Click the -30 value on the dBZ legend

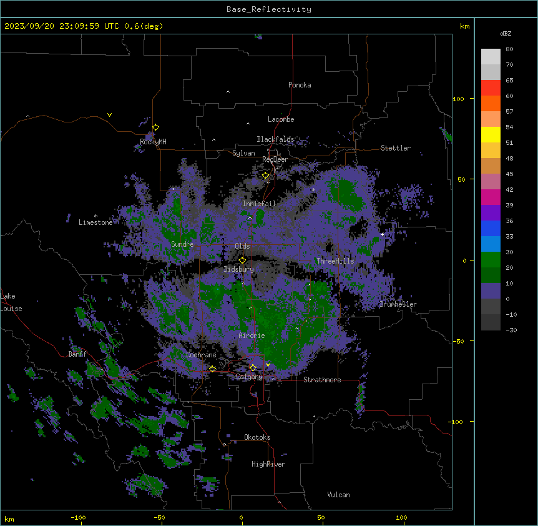click(x=511, y=330)
